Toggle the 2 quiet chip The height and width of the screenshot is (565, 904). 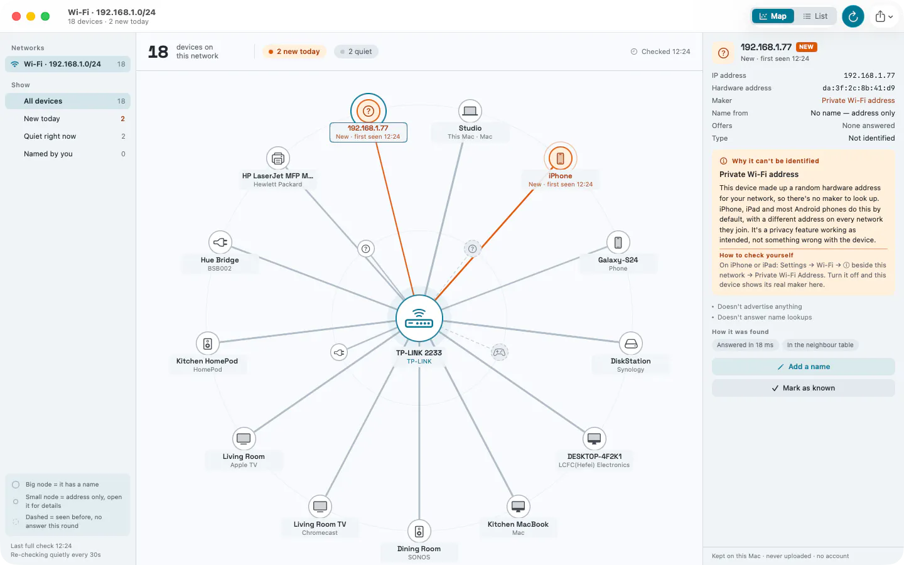(356, 51)
